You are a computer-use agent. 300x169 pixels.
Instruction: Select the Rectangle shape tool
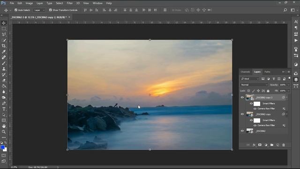(x=4, y=121)
